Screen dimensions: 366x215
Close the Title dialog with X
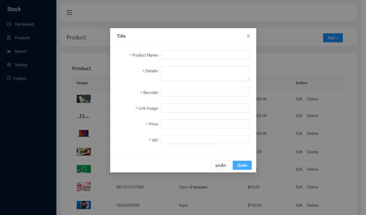point(248,36)
